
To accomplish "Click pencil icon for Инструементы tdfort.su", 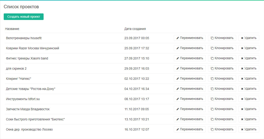I will pyautogui.click(x=178, y=99).
